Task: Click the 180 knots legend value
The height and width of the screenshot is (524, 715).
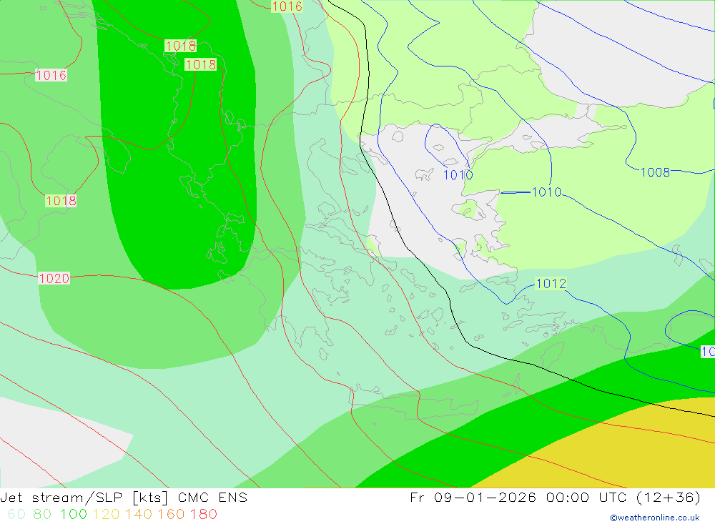Action: point(203,515)
